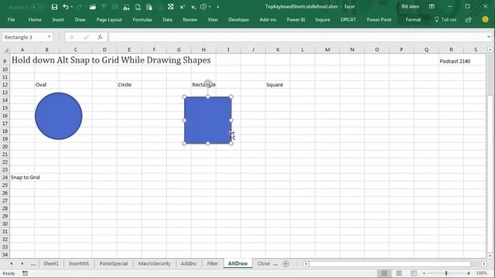Open the Undo history dropdown arrow
The width and height of the screenshot is (495, 278).
pos(72,7)
